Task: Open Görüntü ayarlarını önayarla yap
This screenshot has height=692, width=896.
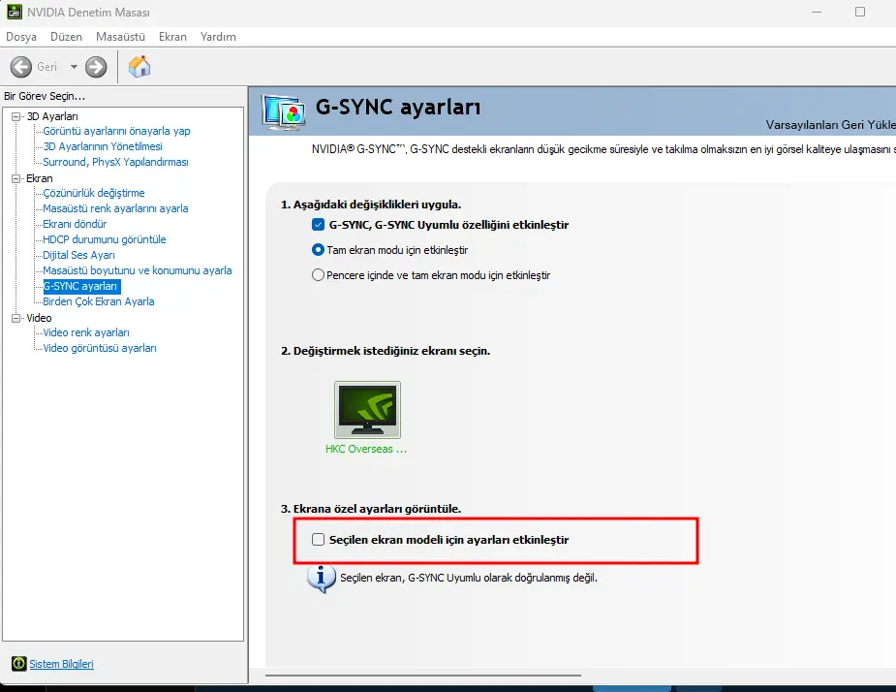Action: [116, 131]
